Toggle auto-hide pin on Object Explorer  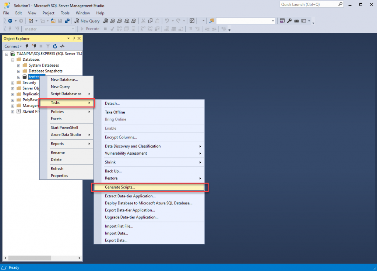coord(73,38)
